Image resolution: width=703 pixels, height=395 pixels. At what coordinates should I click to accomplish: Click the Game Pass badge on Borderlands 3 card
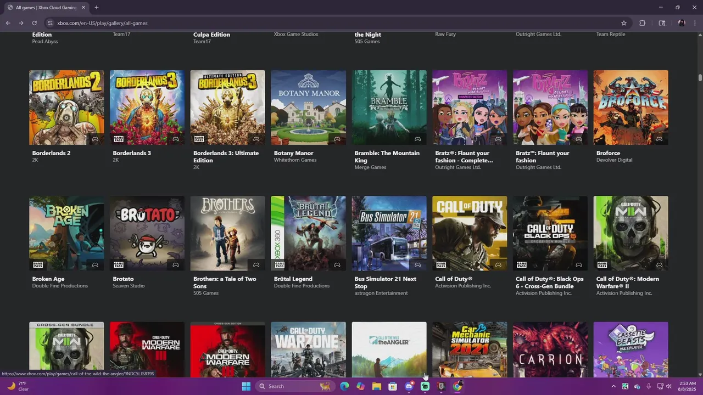pos(119,139)
